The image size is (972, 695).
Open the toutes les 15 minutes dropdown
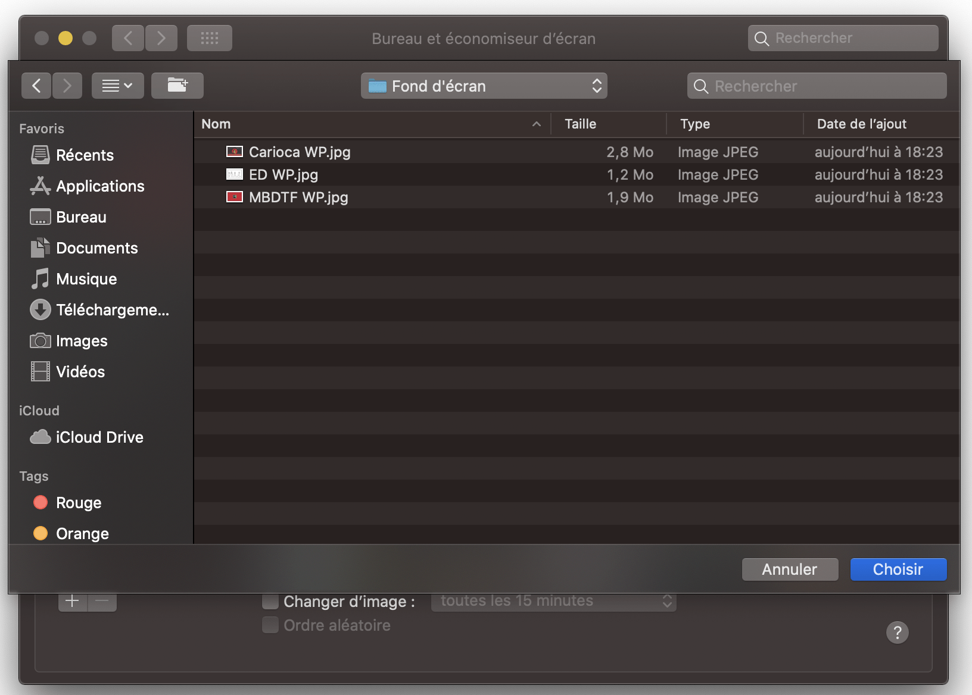[554, 601]
